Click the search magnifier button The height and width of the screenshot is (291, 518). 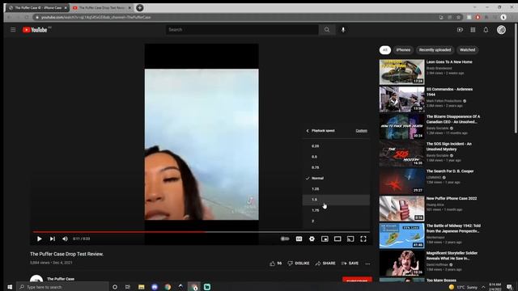point(327,30)
